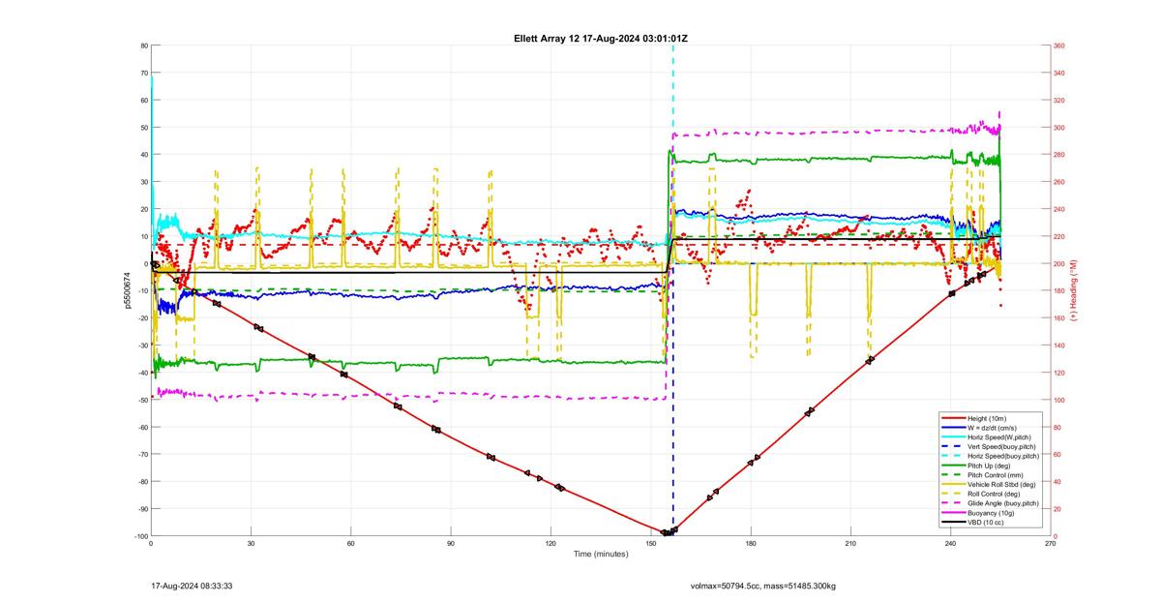Select the right heading axis tick '100'
1161x602 pixels.
tap(1059, 400)
